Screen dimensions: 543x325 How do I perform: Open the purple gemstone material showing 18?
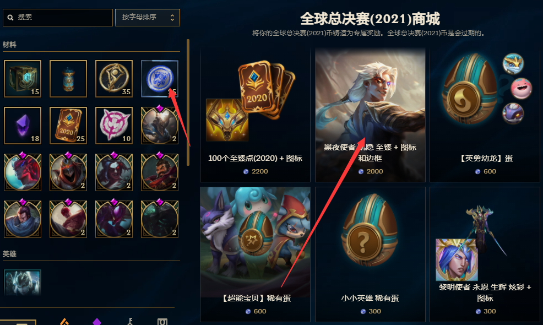(23, 126)
